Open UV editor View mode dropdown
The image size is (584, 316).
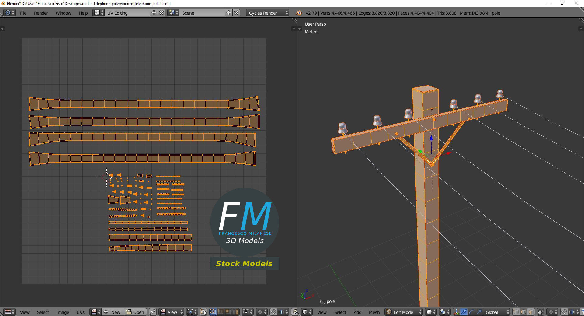[171, 312]
